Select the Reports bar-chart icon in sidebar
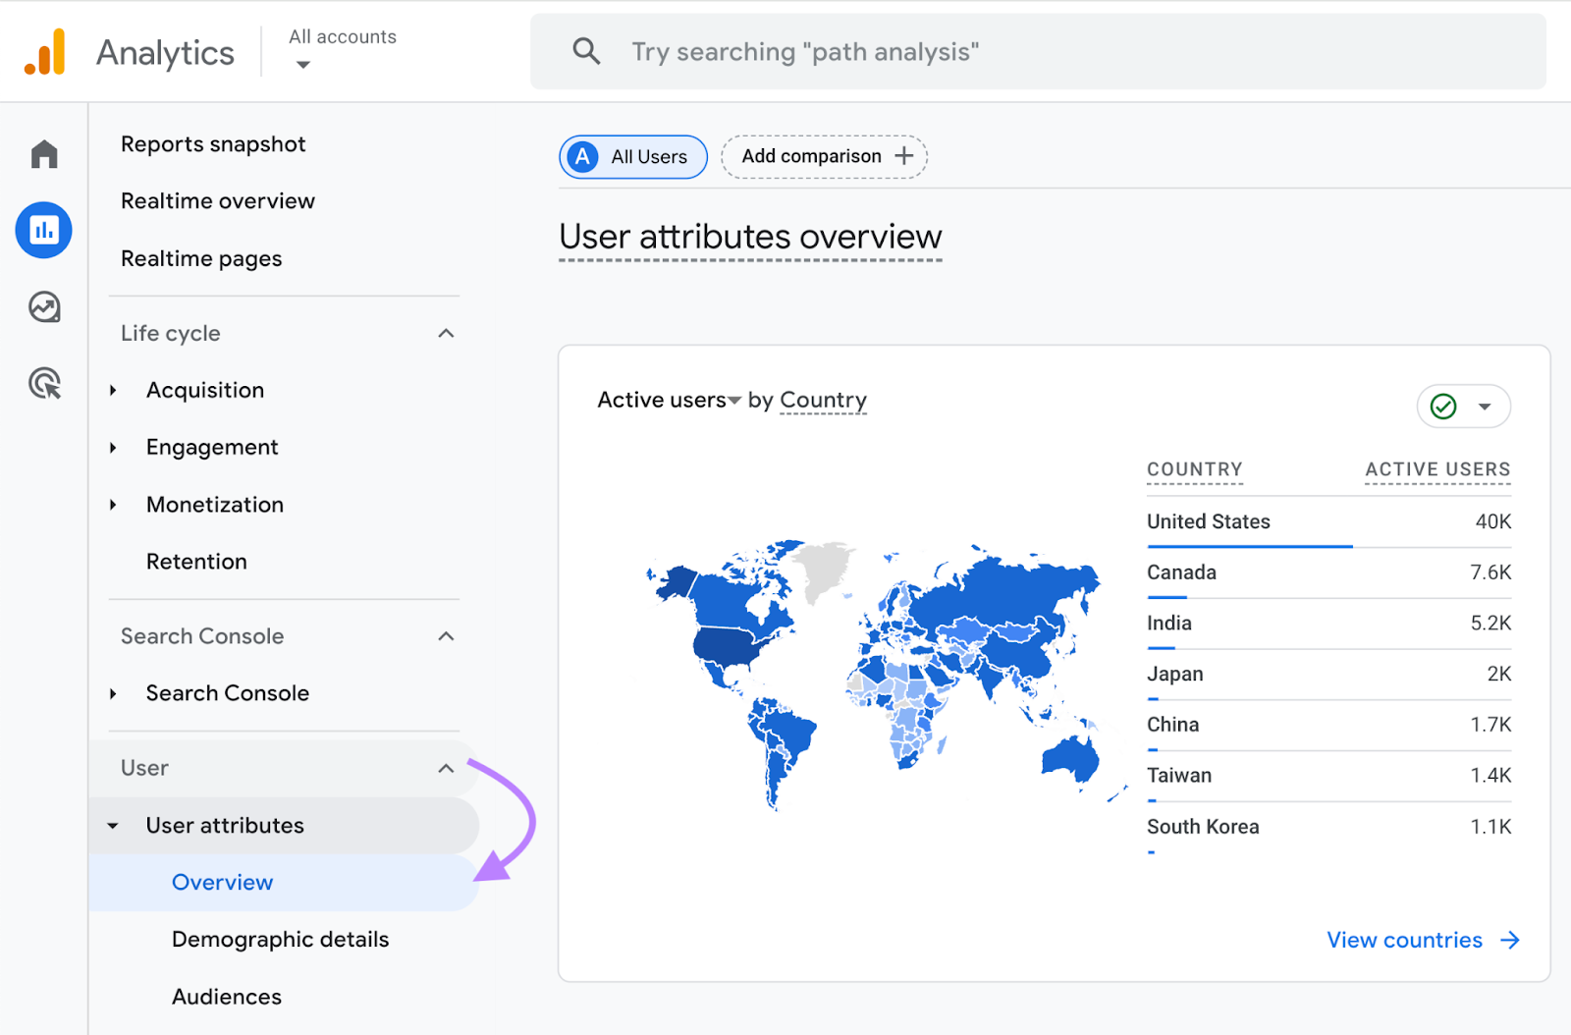The image size is (1571, 1035). point(43,230)
